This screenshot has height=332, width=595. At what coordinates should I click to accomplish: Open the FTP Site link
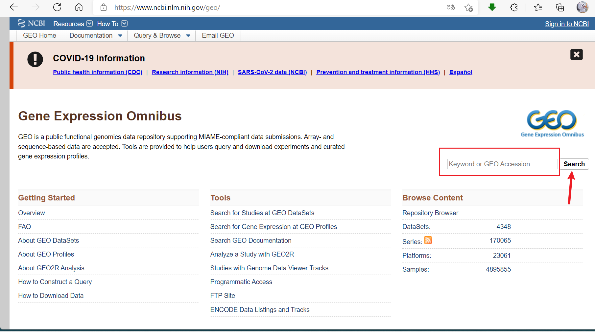click(x=223, y=296)
